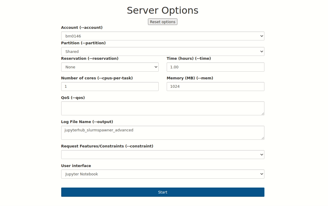The width and height of the screenshot is (328, 206).
Task: Click the QoS (--qos) label
Action: pyautogui.click(x=73, y=98)
